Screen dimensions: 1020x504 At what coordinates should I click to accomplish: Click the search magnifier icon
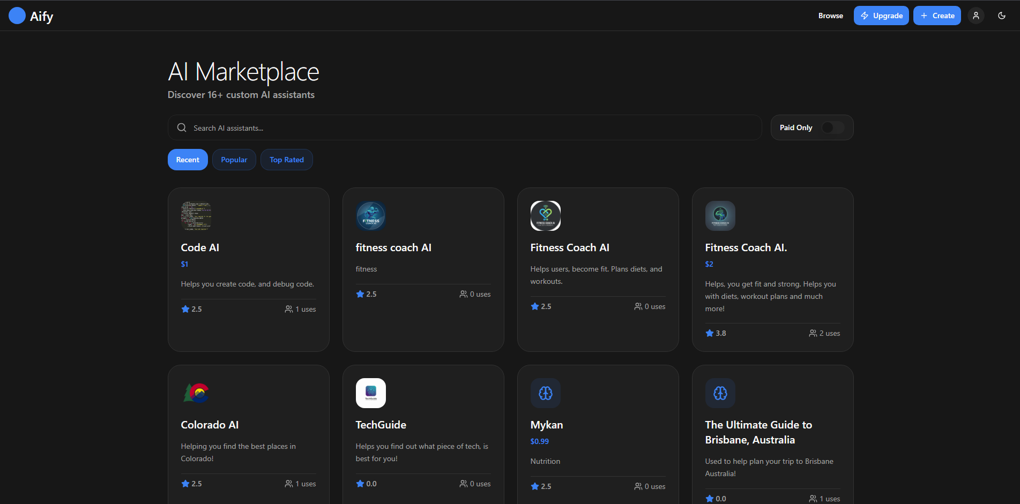[182, 128]
